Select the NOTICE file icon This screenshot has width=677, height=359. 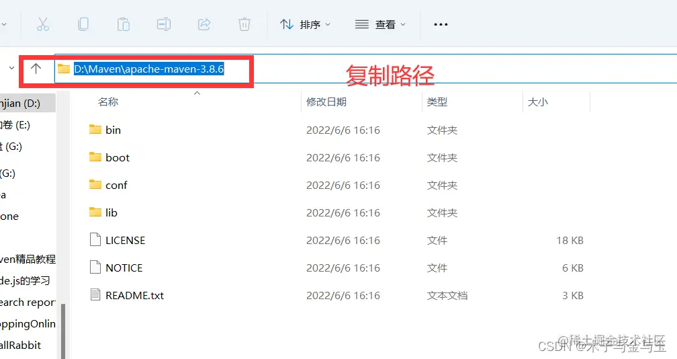click(95, 267)
